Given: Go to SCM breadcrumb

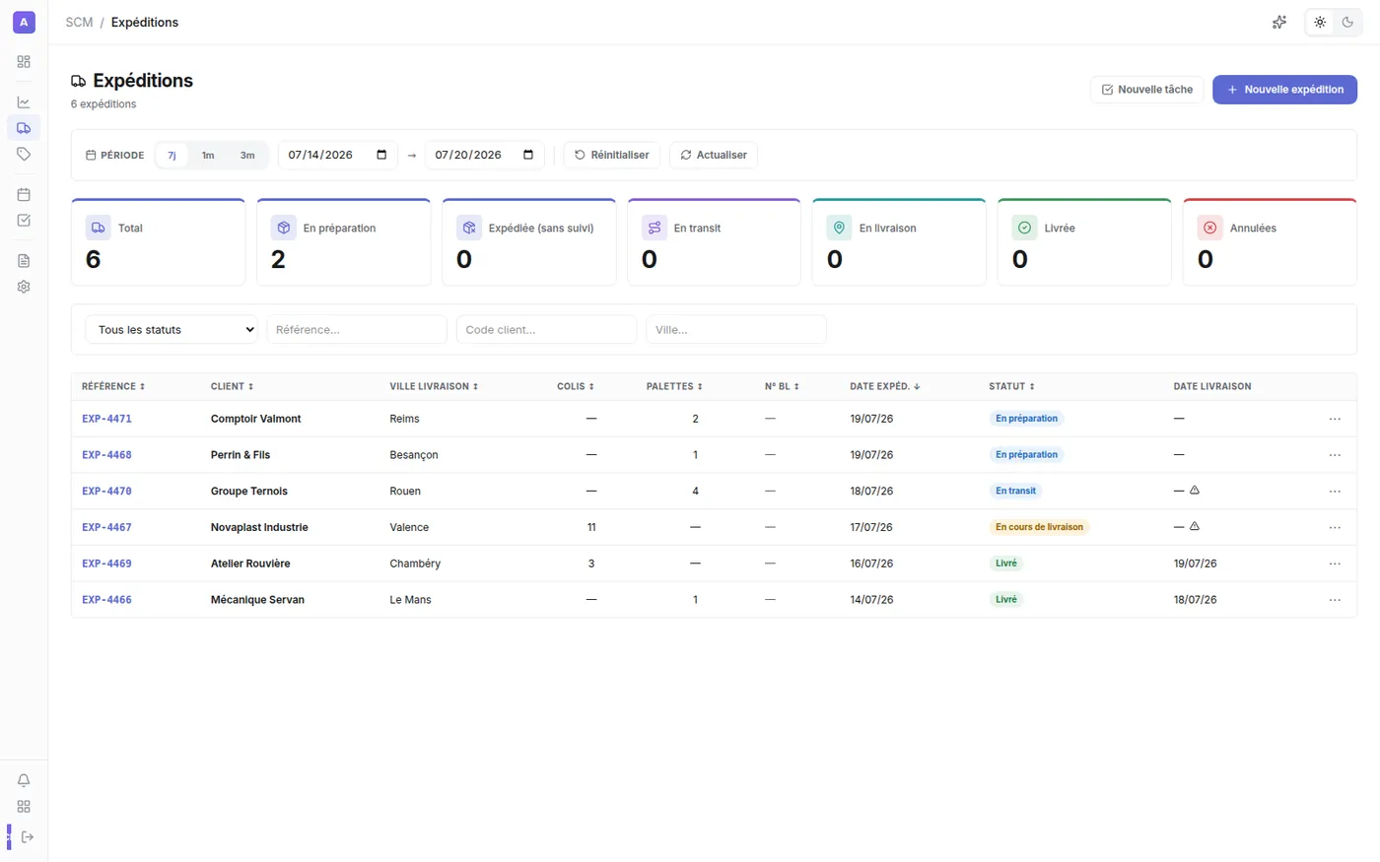Looking at the screenshot, I should point(79,22).
